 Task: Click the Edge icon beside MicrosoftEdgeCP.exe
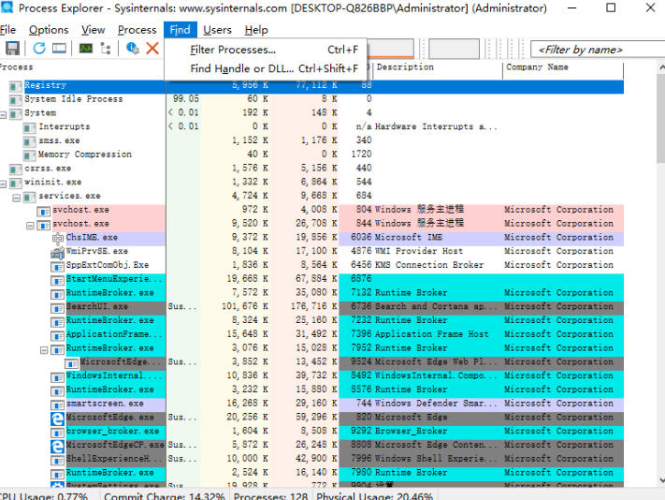point(57,446)
